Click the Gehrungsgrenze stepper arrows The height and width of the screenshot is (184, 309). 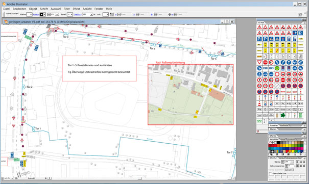287,166
